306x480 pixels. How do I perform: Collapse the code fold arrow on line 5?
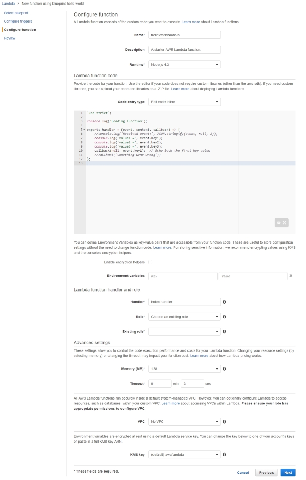84,130
